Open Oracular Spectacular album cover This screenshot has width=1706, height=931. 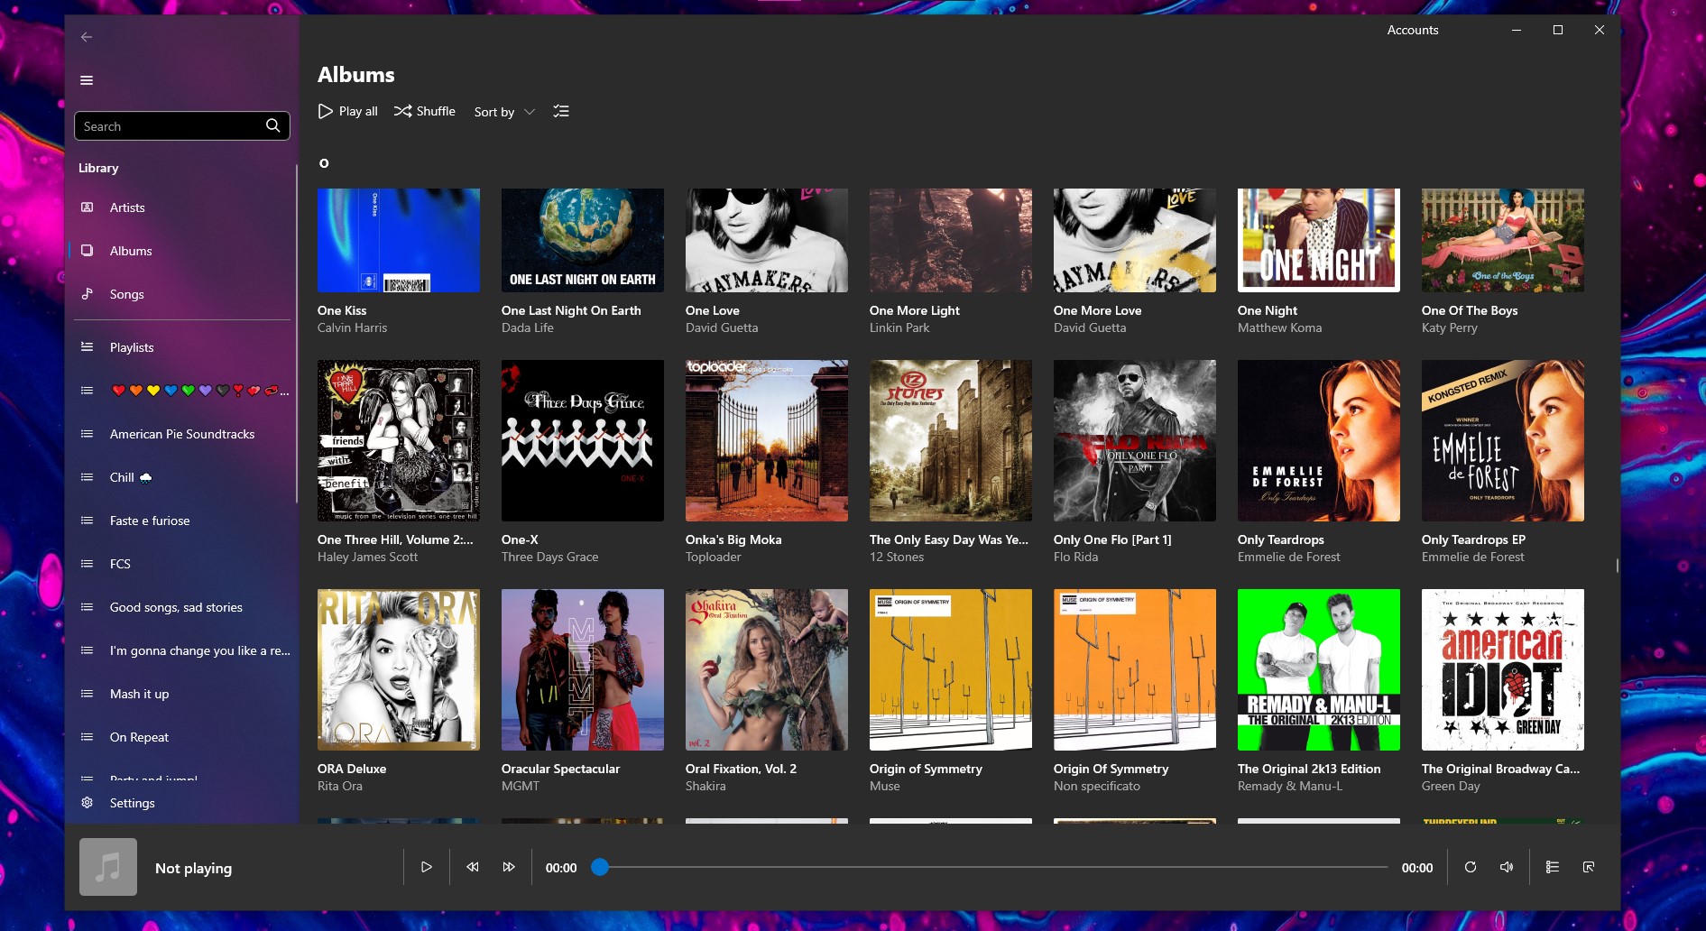point(583,669)
